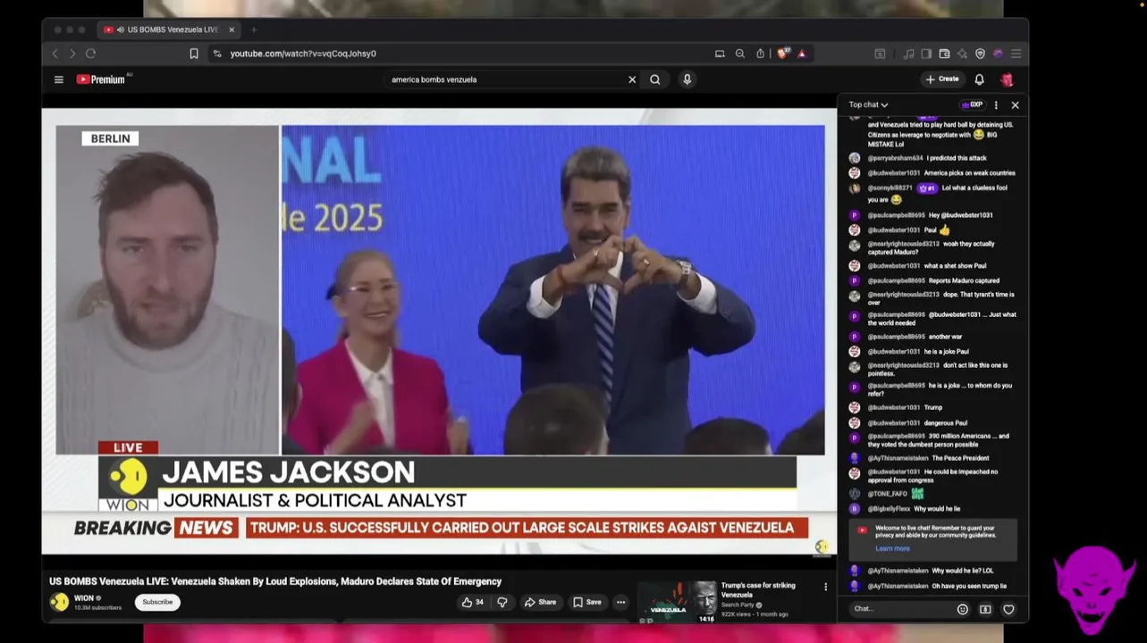Open the @parrysbraham634 chat message
The width and height of the screenshot is (1147, 643).
[932, 158]
